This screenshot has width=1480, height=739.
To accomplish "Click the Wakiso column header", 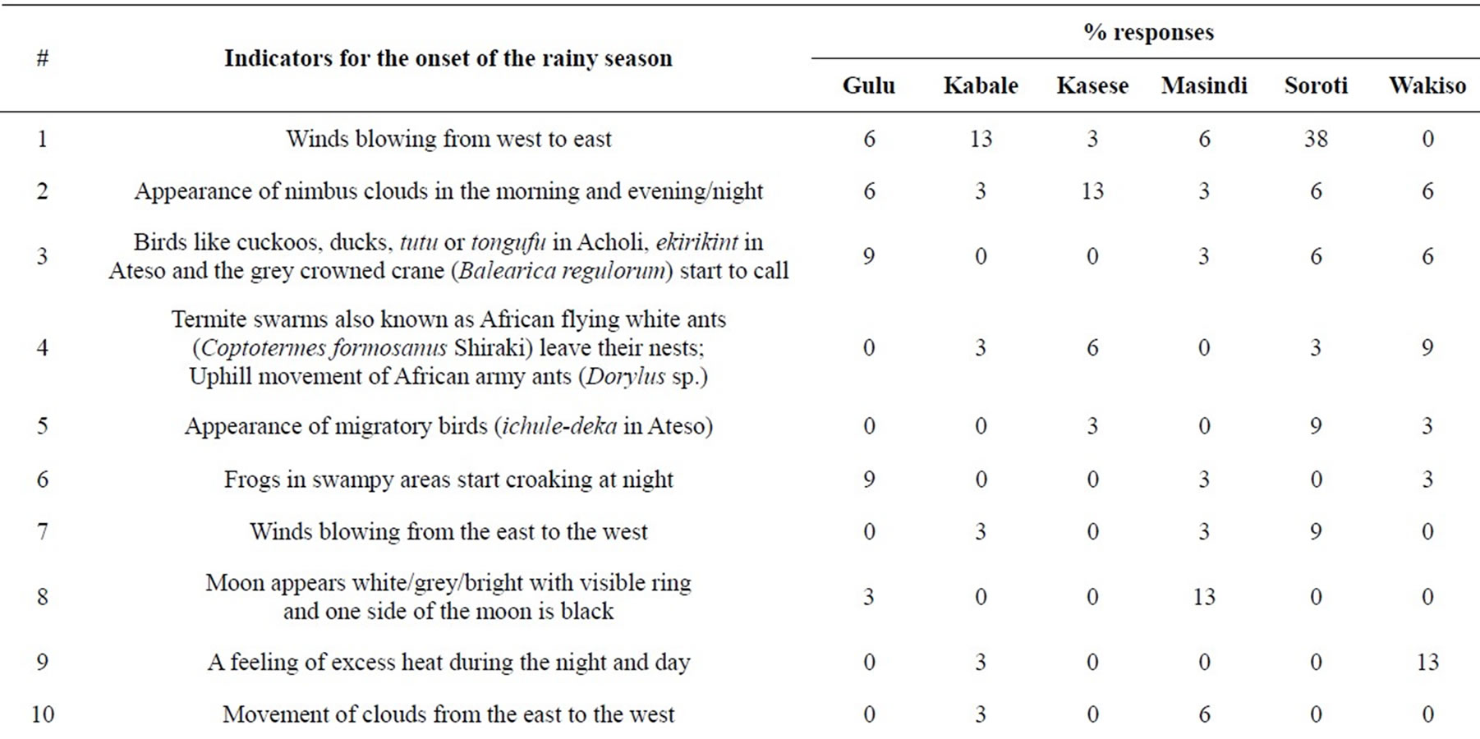I will click(x=1427, y=85).
